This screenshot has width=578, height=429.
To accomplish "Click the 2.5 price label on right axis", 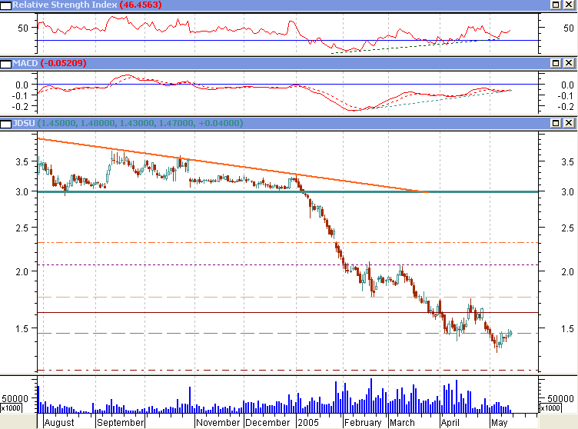I will point(567,228).
